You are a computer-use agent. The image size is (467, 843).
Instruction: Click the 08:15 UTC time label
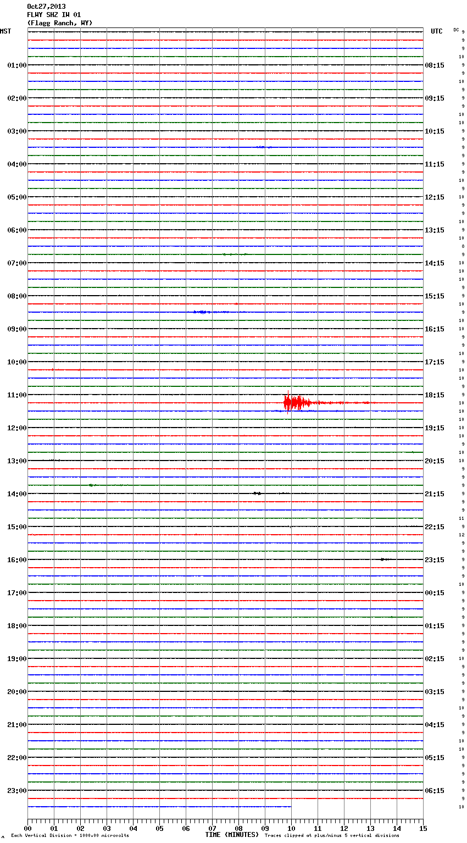pos(435,65)
